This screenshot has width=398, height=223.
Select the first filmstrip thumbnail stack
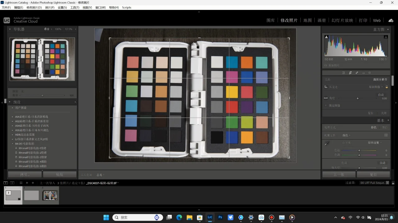[x=13, y=195]
